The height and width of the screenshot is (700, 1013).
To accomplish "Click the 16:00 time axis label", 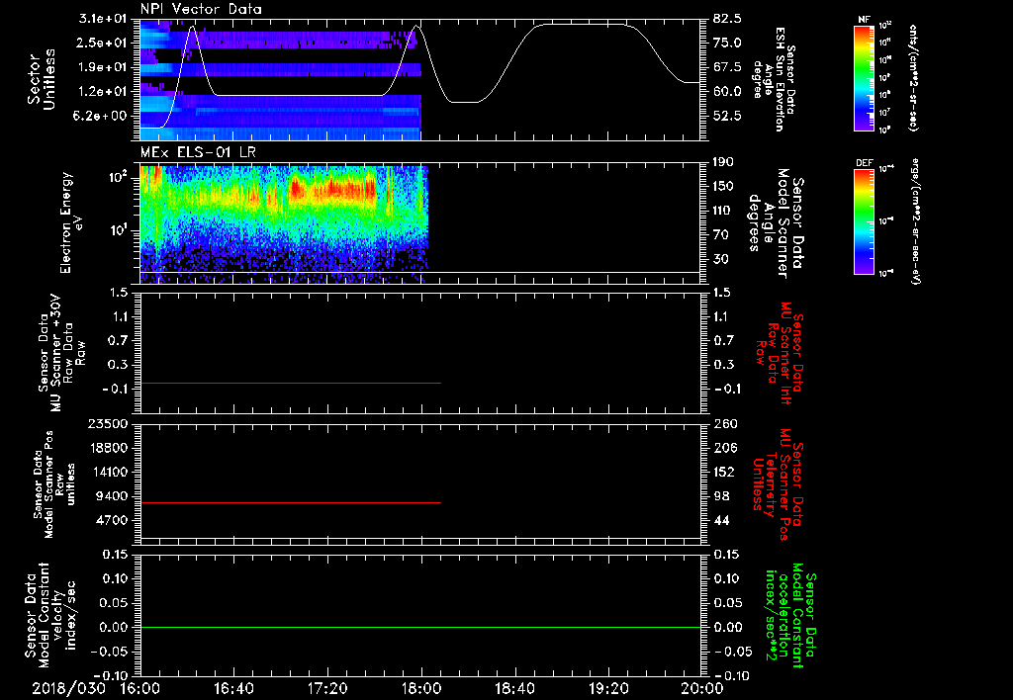I will click(x=140, y=688).
